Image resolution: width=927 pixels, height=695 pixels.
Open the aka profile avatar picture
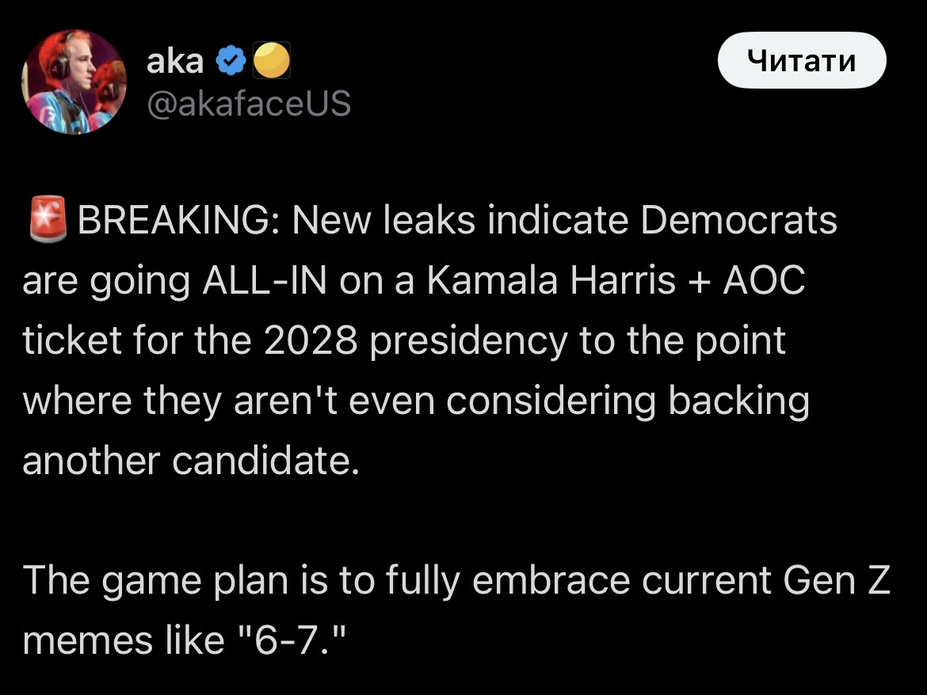tap(73, 82)
